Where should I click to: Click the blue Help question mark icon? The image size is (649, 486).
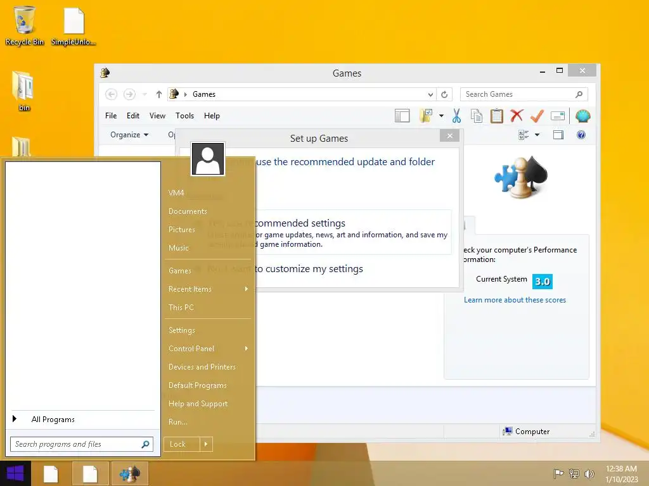(x=581, y=135)
